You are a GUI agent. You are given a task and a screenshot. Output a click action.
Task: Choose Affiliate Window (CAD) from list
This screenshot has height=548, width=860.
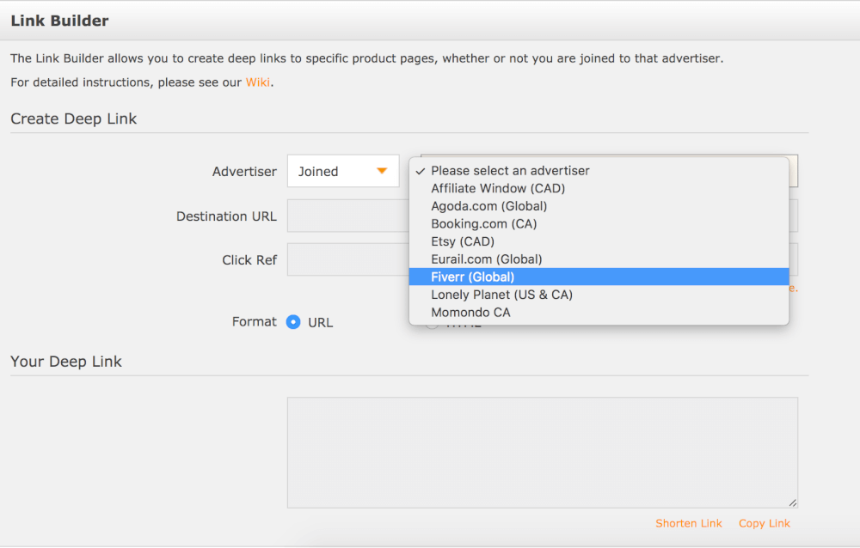tap(599, 188)
